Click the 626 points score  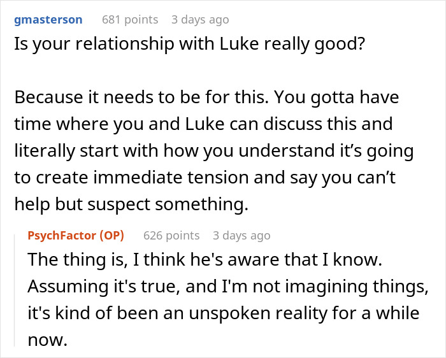pyautogui.click(x=171, y=236)
